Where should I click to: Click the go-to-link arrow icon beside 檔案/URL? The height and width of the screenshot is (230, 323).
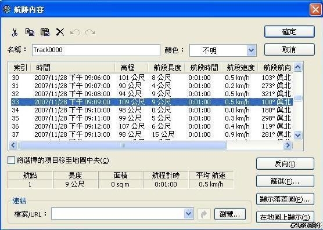(204, 214)
